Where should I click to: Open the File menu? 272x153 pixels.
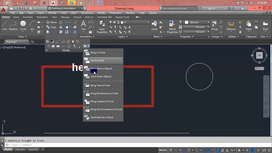pos(13,13)
